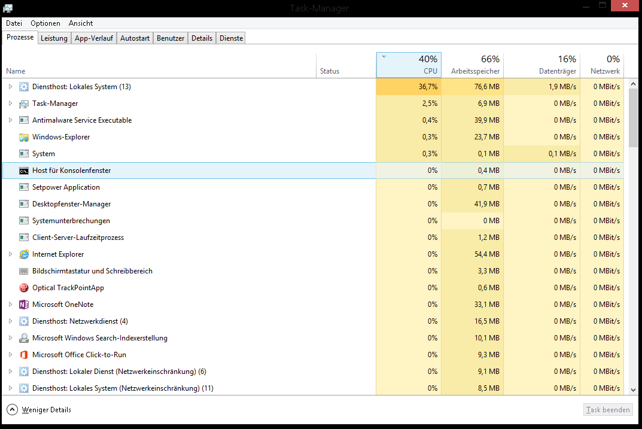Select the 76,6 MB memory cell
The width and height of the screenshot is (642, 429).
pyautogui.click(x=473, y=87)
